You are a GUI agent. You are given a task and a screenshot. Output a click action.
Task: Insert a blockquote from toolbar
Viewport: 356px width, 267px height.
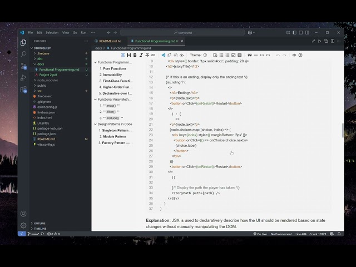(250, 55)
